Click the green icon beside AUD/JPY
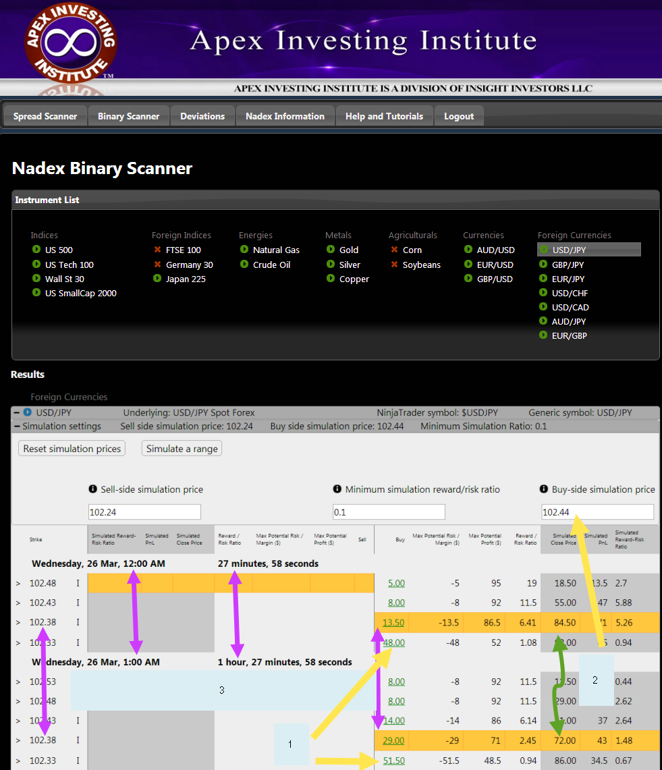Image resolution: width=662 pixels, height=770 pixels. tap(543, 321)
